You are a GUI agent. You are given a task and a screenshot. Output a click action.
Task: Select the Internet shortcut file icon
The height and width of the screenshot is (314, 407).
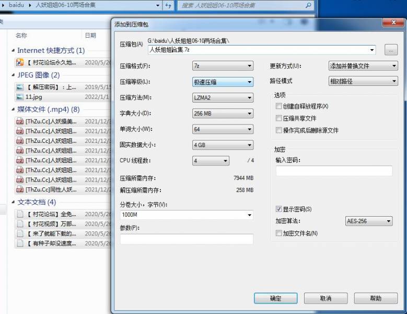[x=20, y=62]
